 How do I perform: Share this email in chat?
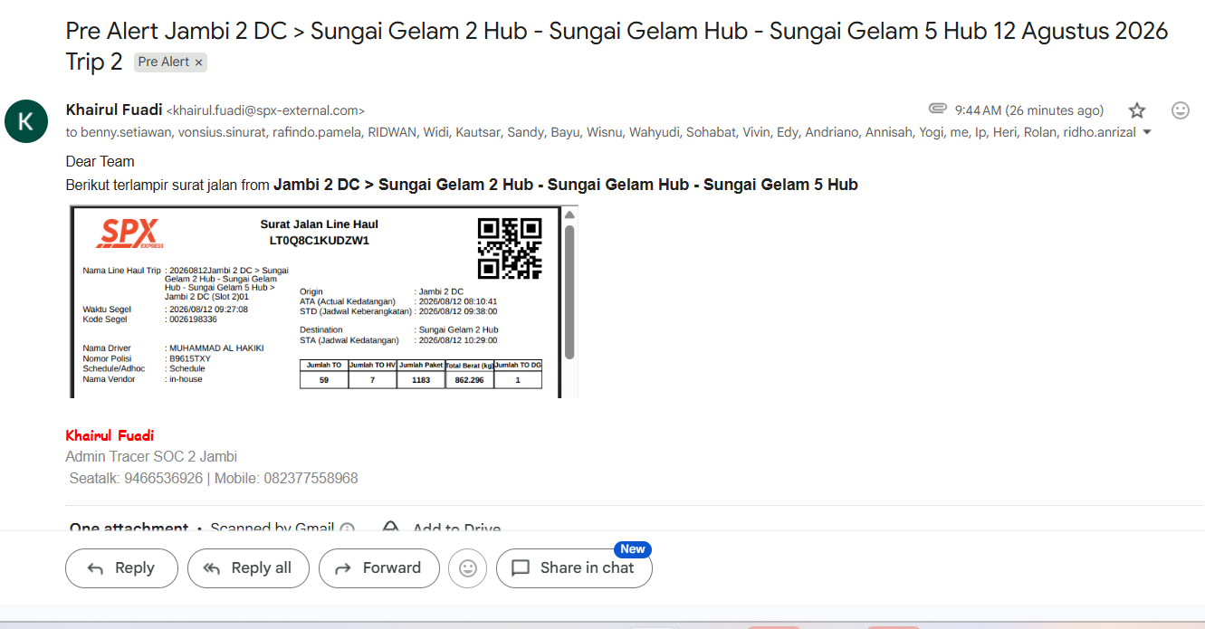(x=574, y=568)
